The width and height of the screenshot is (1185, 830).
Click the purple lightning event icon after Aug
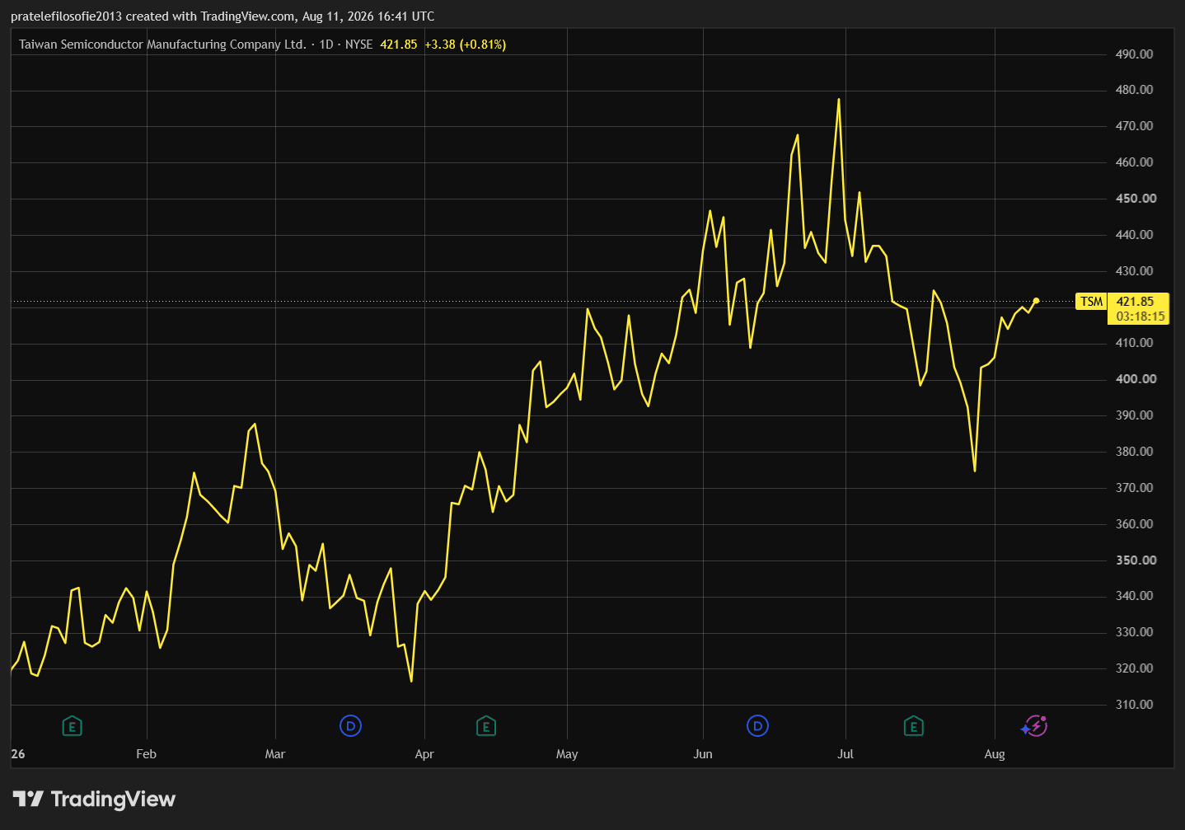(1035, 726)
